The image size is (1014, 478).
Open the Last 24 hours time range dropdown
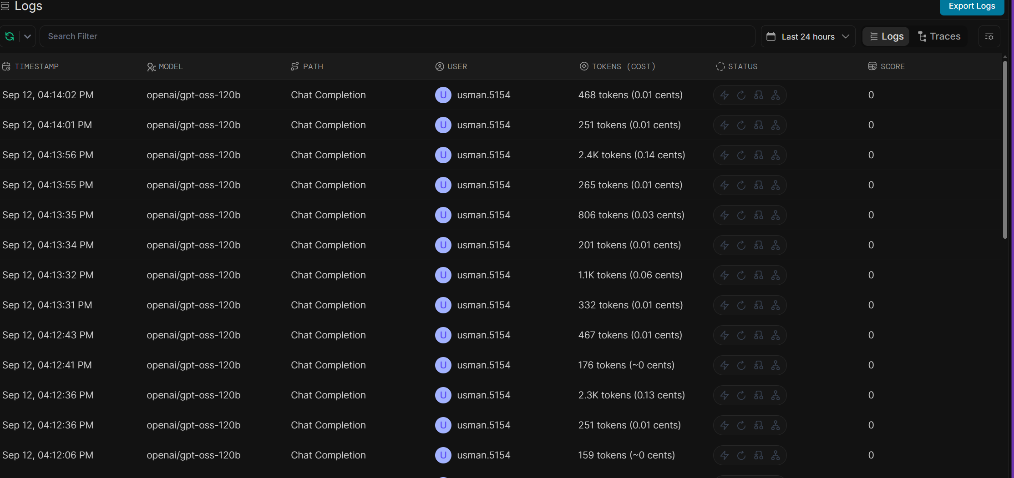[808, 36]
